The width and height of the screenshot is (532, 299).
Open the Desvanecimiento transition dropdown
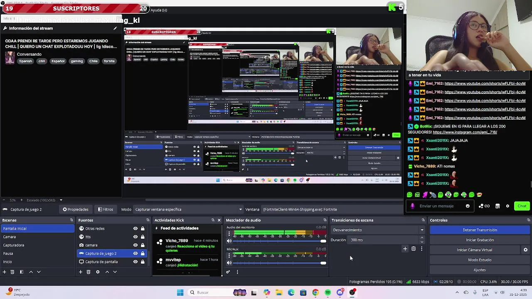pos(378,230)
